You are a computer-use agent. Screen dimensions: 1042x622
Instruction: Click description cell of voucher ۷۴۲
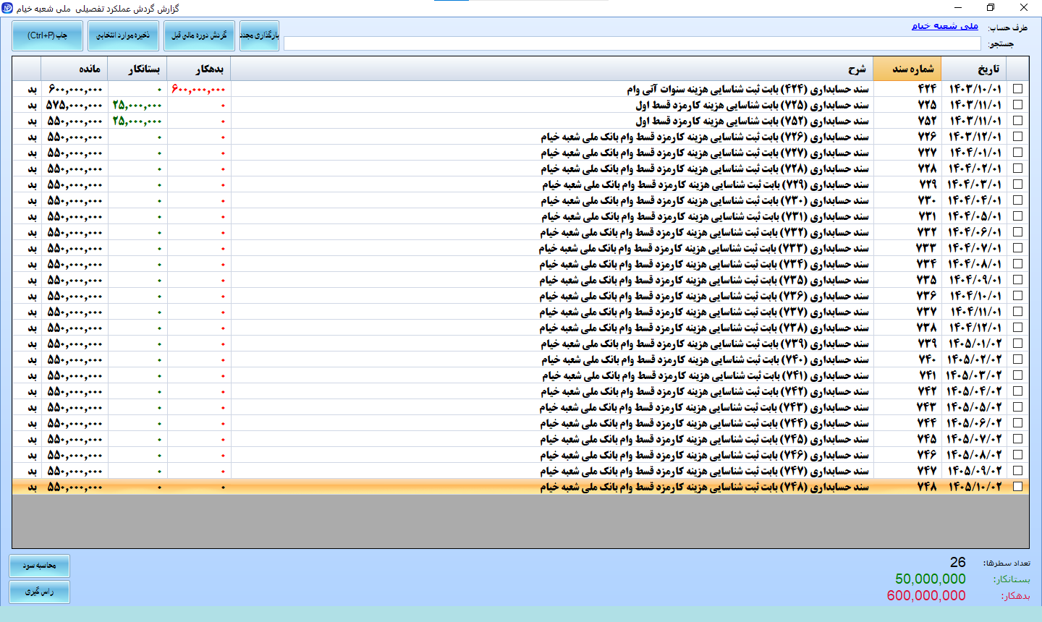pyautogui.click(x=552, y=391)
